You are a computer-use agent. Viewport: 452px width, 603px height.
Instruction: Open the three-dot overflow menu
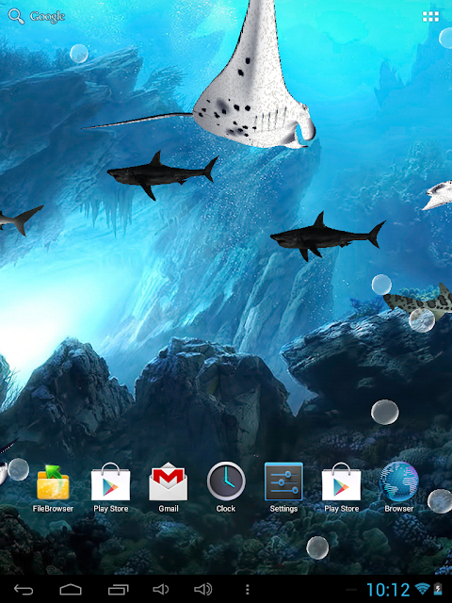click(248, 589)
